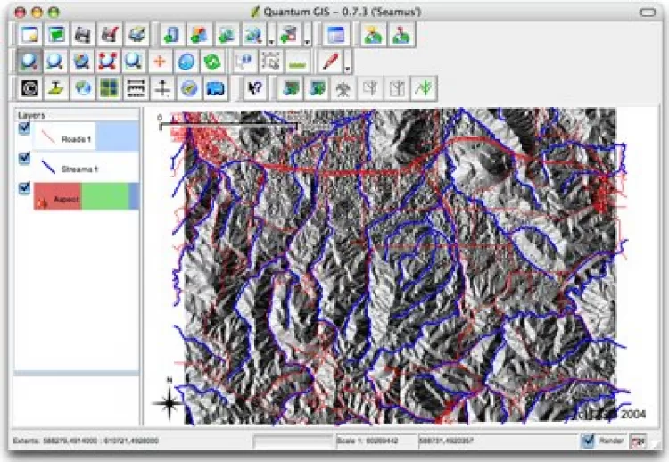Hide the Roads layer via checkbox
Viewport: 669px width, 462px height.
[25, 129]
